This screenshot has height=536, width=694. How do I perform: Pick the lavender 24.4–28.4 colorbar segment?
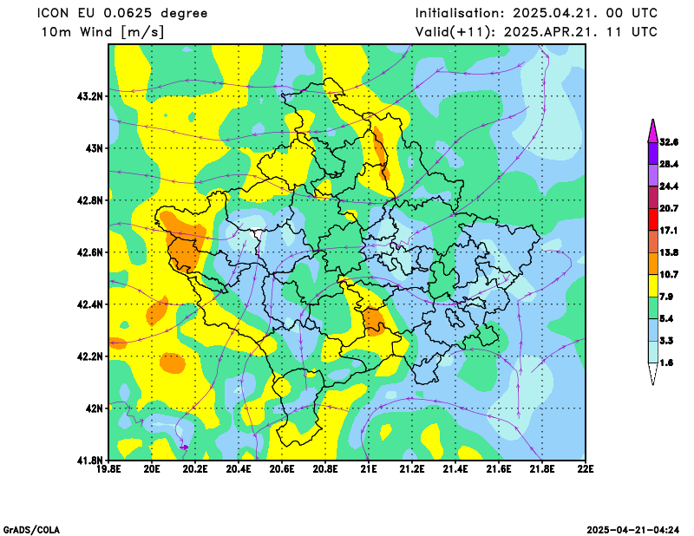click(653, 175)
